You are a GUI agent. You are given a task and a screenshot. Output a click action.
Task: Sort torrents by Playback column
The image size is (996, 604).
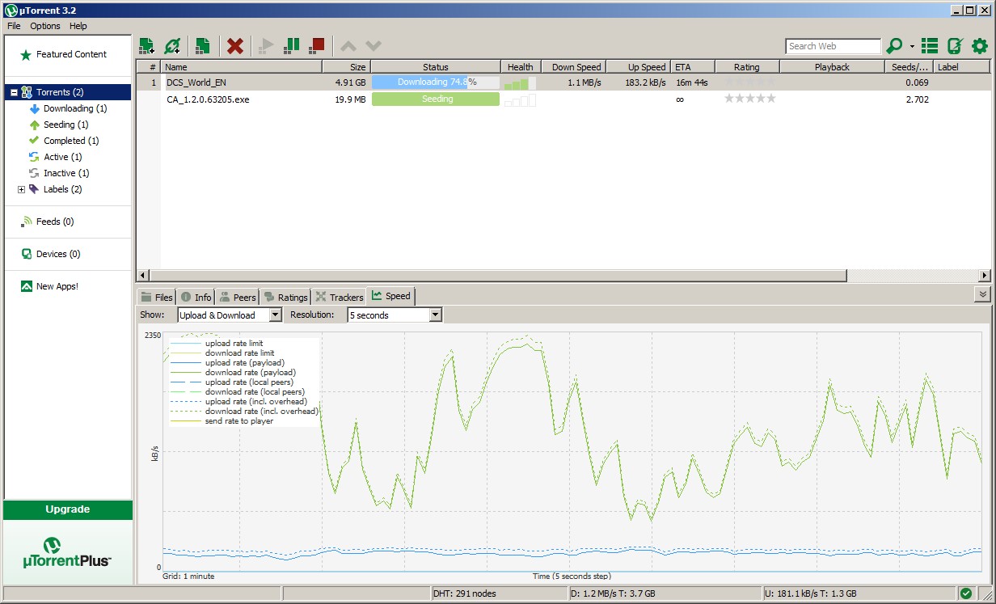coord(832,67)
